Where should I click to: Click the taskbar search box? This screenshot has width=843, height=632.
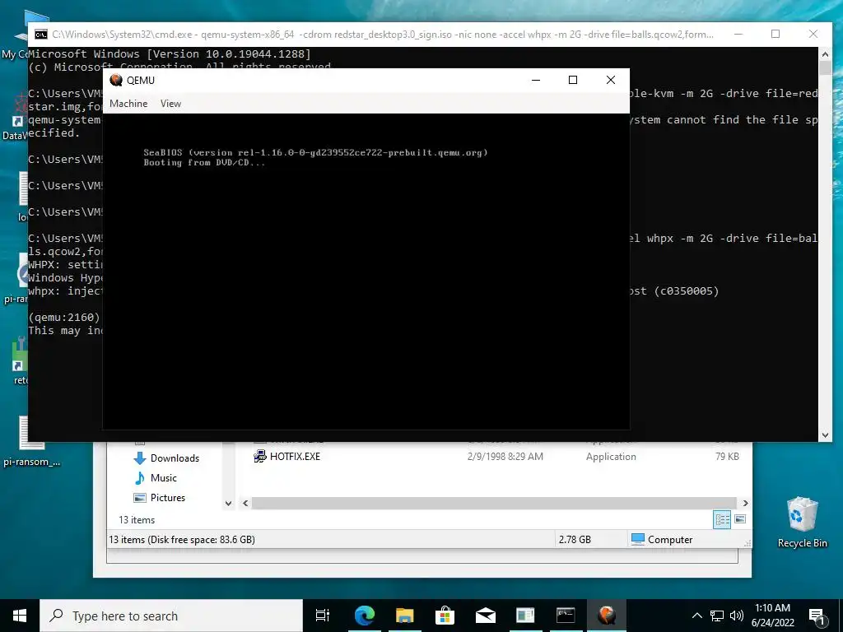(171, 616)
